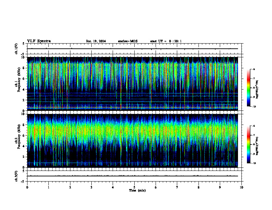Click the ch.2 spectrogram plot area
Image resolution: width=272 pixels, height=210 pixels.
tap(132, 141)
